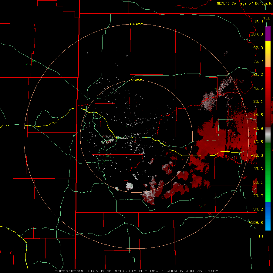Click the -47.6 velocity scale value
The height and width of the screenshot is (273, 273).
click(257, 169)
